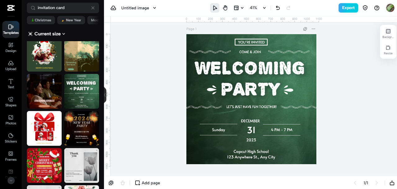The height and width of the screenshot is (189, 397).
Task: Select the New Year filter chip
Action: (x=71, y=20)
